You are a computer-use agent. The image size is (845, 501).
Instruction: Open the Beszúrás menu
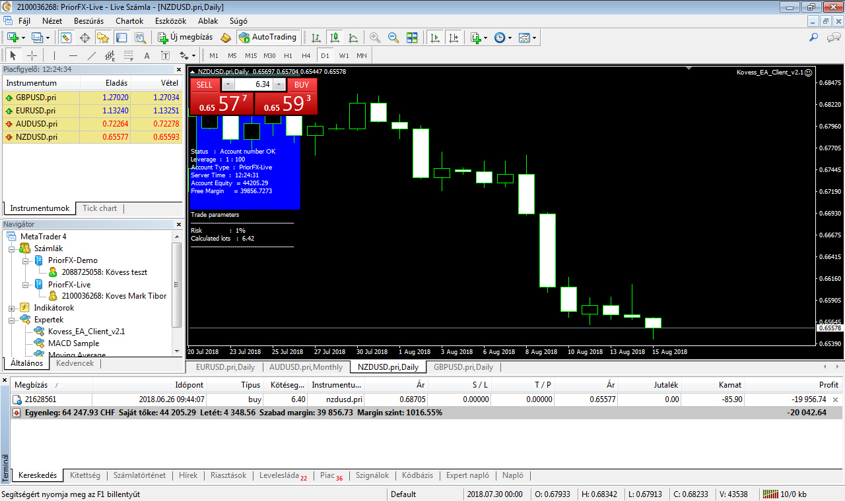(x=88, y=21)
